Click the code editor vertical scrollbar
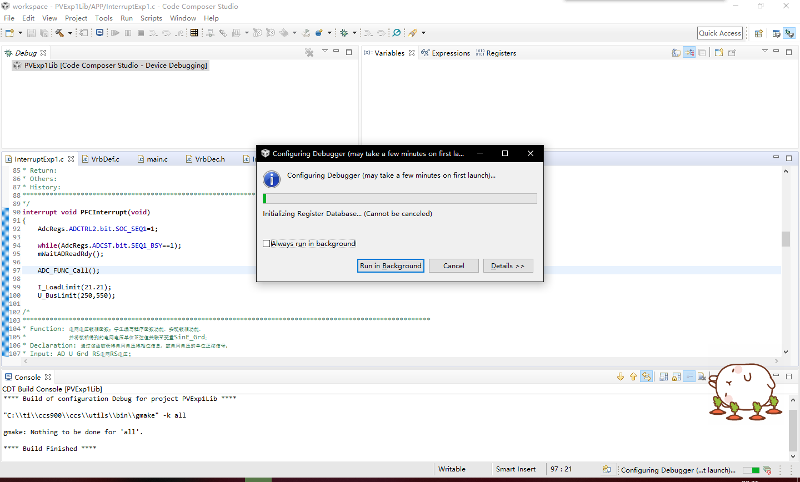The height and width of the screenshot is (482, 800). [x=786, y=261]
